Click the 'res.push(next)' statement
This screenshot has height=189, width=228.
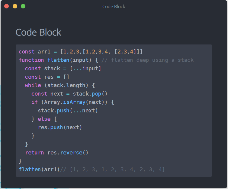click(x=60, y=127)
